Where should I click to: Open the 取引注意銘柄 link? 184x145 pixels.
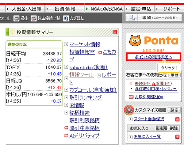pos(85,128)
